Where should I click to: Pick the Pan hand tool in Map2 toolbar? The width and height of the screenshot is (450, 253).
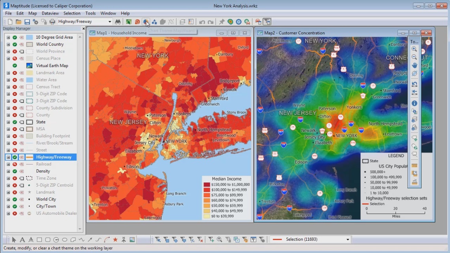pyautogui.click(x=414, y=65)
